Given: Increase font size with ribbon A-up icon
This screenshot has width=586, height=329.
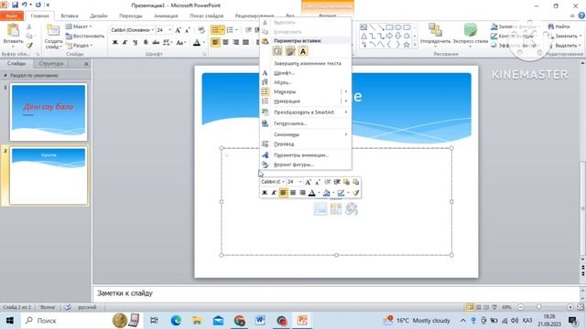Looking at the screenshot, I should (x=179, y=30).
